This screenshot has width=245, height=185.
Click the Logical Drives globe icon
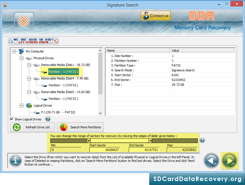click(29, 105)
